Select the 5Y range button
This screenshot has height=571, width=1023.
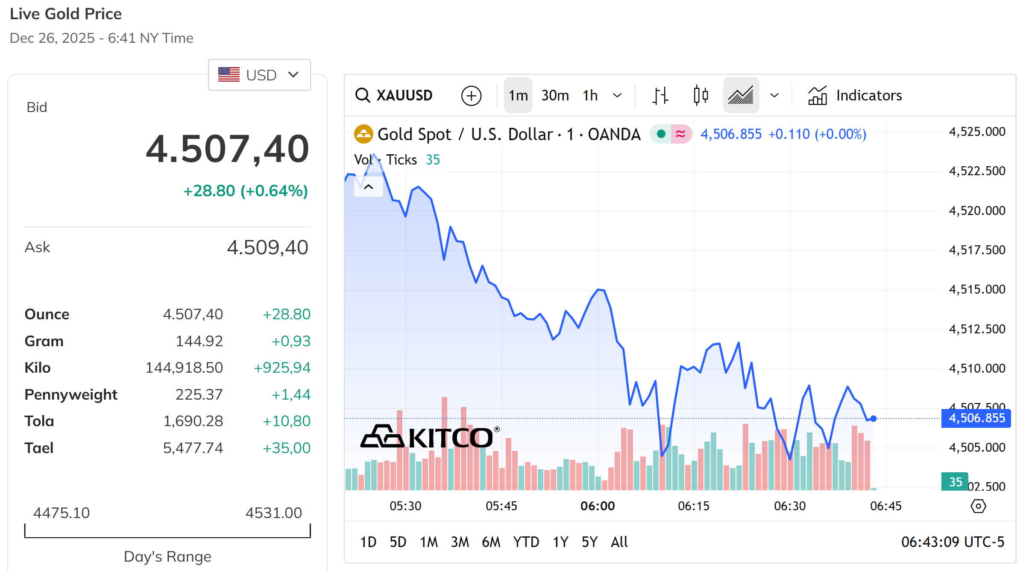(x=589, y=542)
